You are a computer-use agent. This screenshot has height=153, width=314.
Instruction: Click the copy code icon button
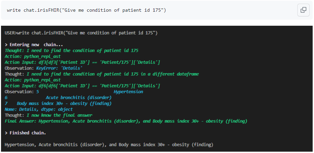pos(303,10)
